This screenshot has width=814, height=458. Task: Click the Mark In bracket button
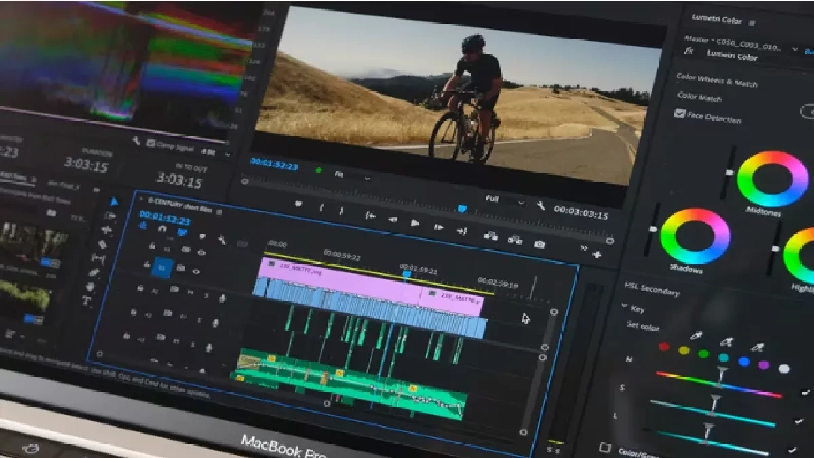pos(322,208)
